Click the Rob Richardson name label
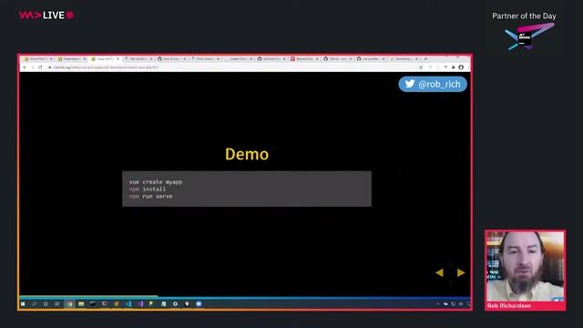 click(x=509, y=306)
